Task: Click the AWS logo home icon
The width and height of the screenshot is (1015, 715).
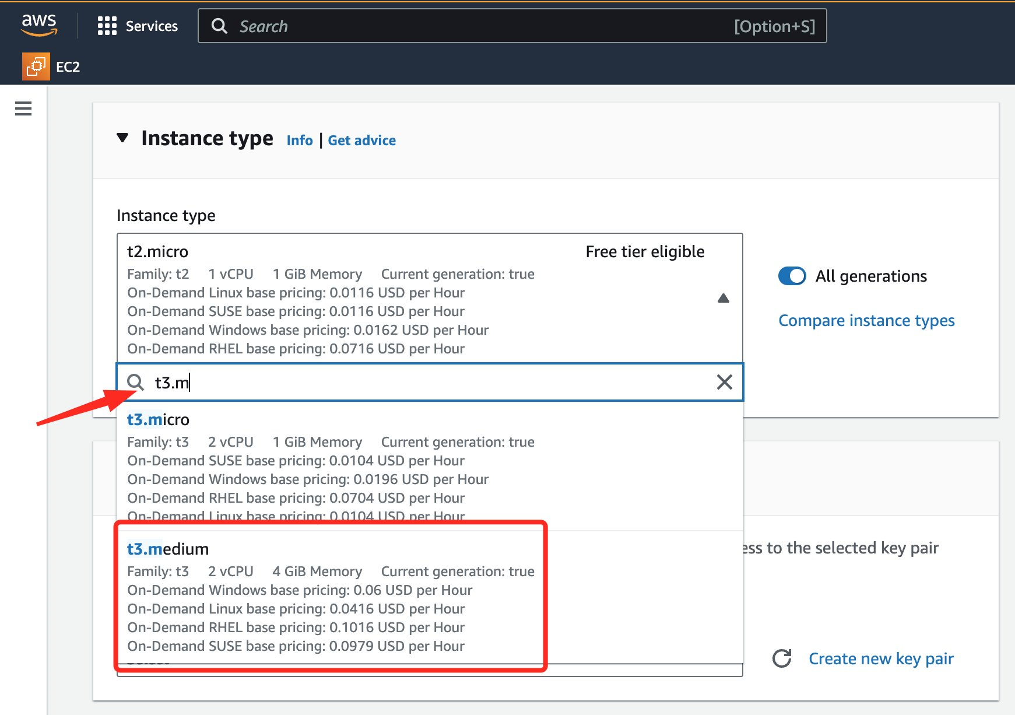Action: point(39,25)
